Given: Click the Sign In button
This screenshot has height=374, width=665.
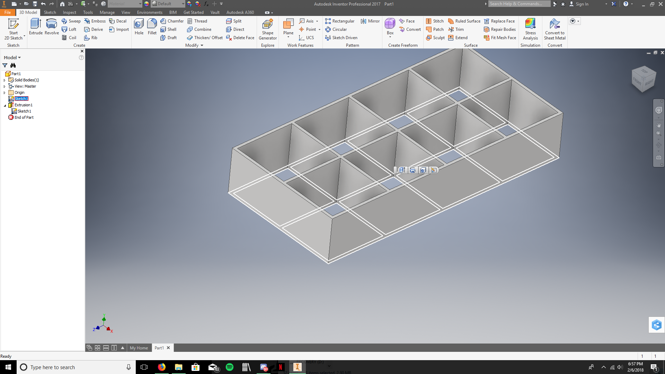Looking at the screenshot, I should pyautogui.click(x=579, y=4).
